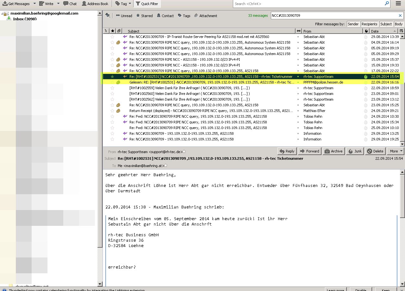405x291 pixels.
Task: Expand the Tag dropdown menu
Action: [130, 4]
